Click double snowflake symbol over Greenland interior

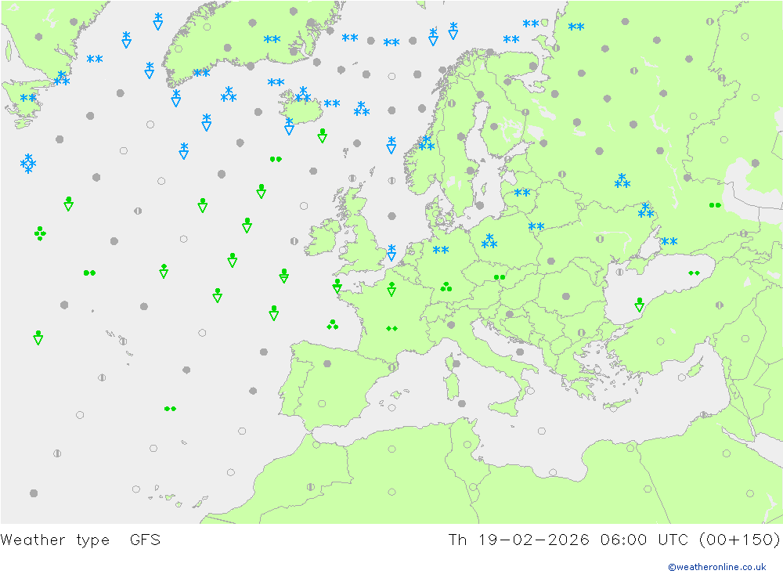pos(272,39)
